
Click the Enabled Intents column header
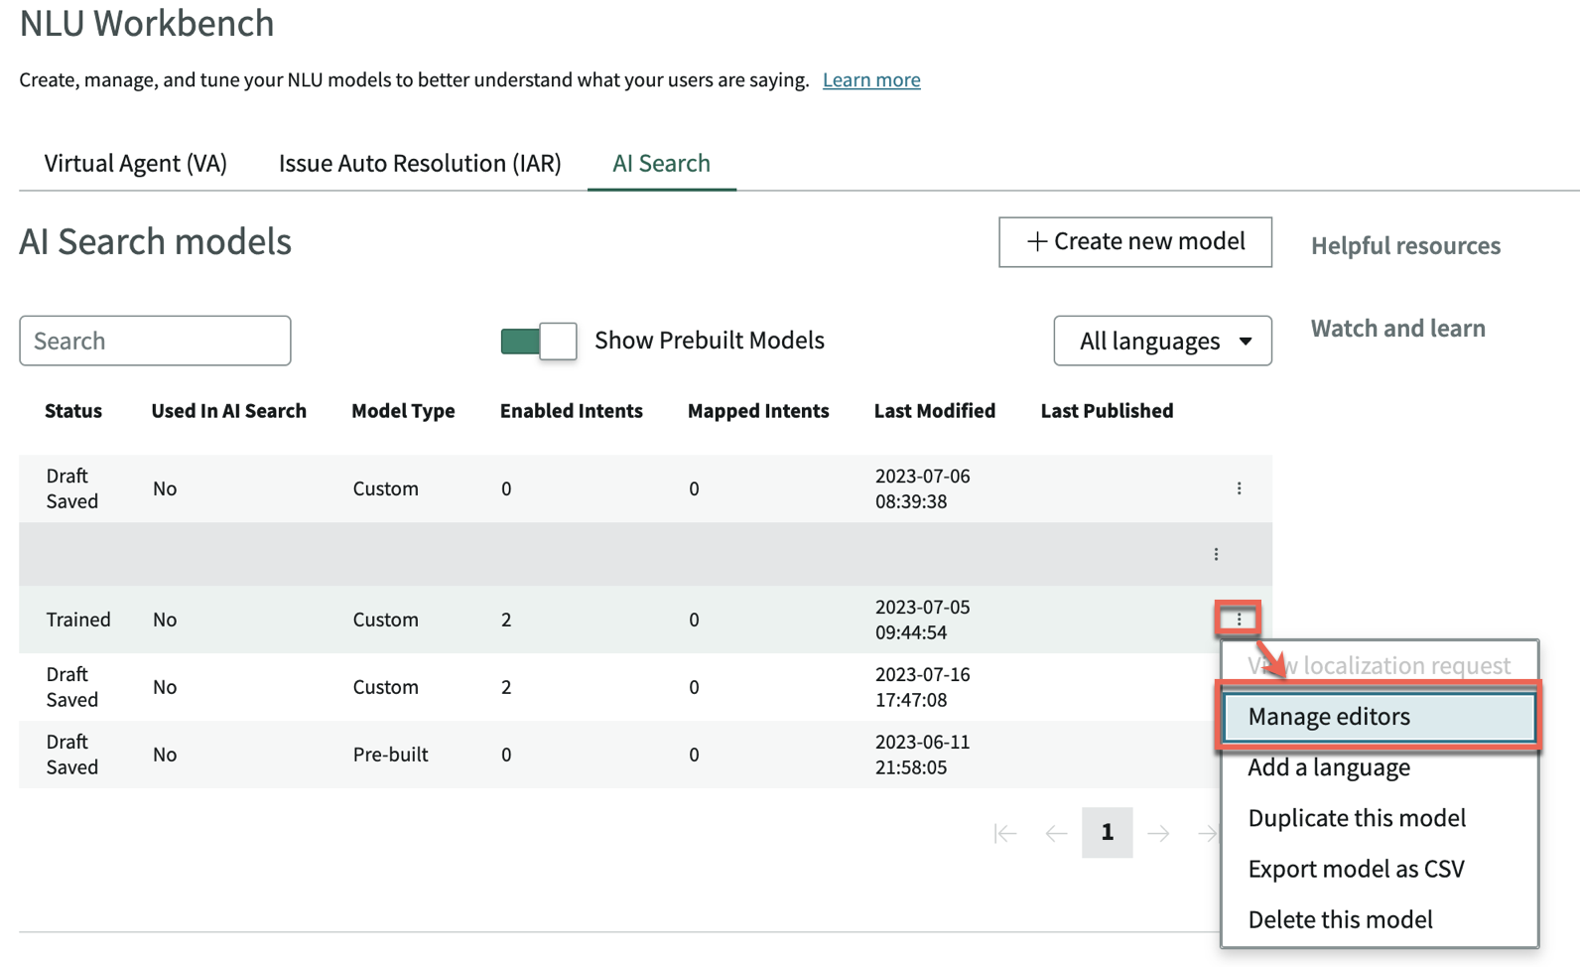572,411
